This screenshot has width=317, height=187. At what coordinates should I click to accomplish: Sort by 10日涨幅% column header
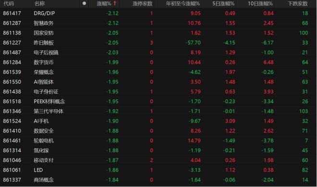(x=260, y=4)
